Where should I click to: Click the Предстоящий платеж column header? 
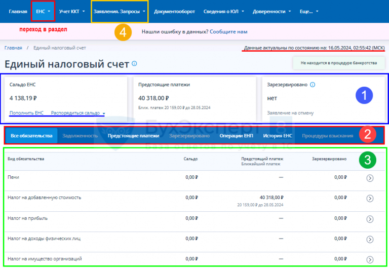262,159
